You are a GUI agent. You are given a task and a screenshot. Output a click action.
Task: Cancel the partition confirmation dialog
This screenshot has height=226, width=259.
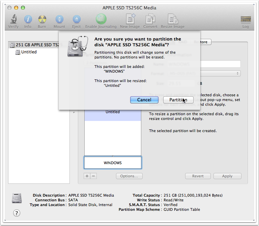tap(144, 100)
